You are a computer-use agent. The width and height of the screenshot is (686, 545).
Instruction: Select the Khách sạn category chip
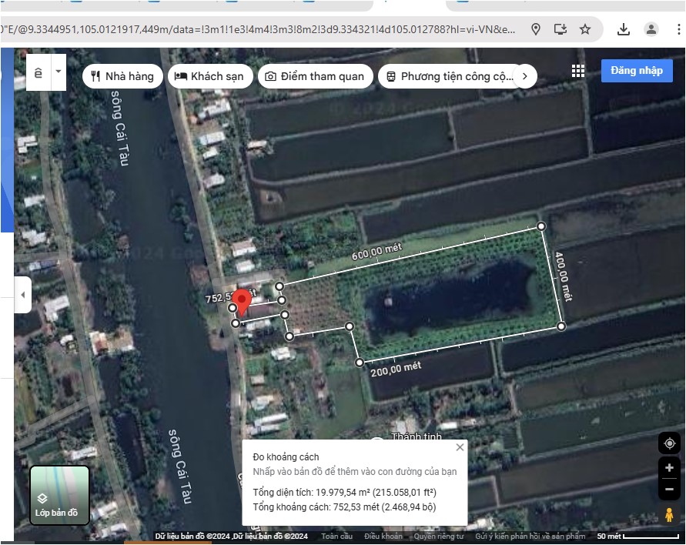pos(209,76)
